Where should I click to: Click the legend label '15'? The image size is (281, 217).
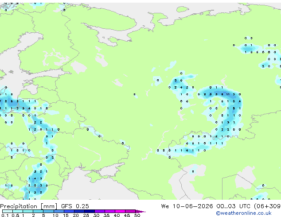pos(66,215)
